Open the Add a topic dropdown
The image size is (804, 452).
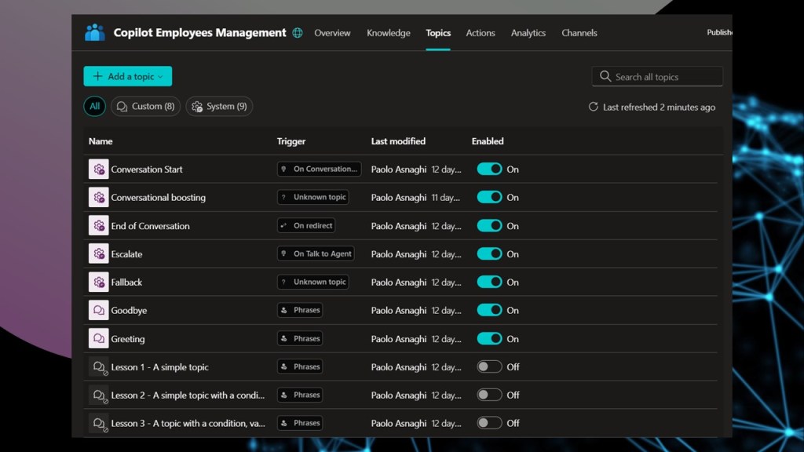pos(128,77)
